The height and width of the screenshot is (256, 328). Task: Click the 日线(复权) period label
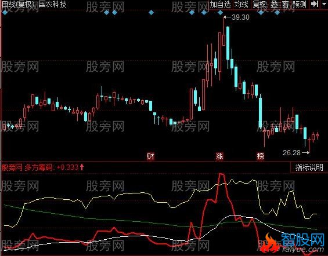18,4
